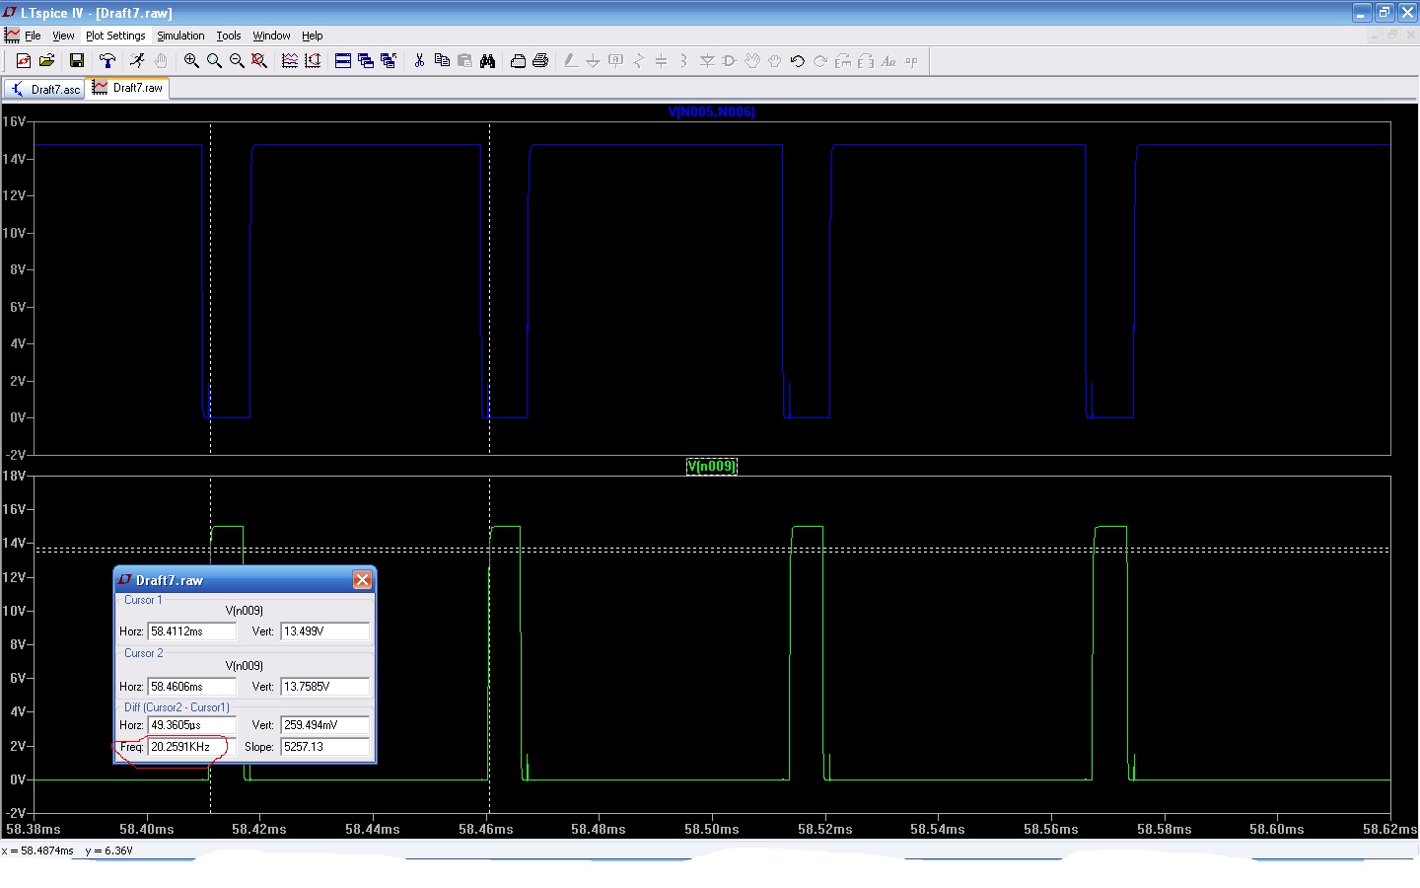1420x888 pixels.
Task: Click the Save (floppy disk) icon
Action: [76, 61]
